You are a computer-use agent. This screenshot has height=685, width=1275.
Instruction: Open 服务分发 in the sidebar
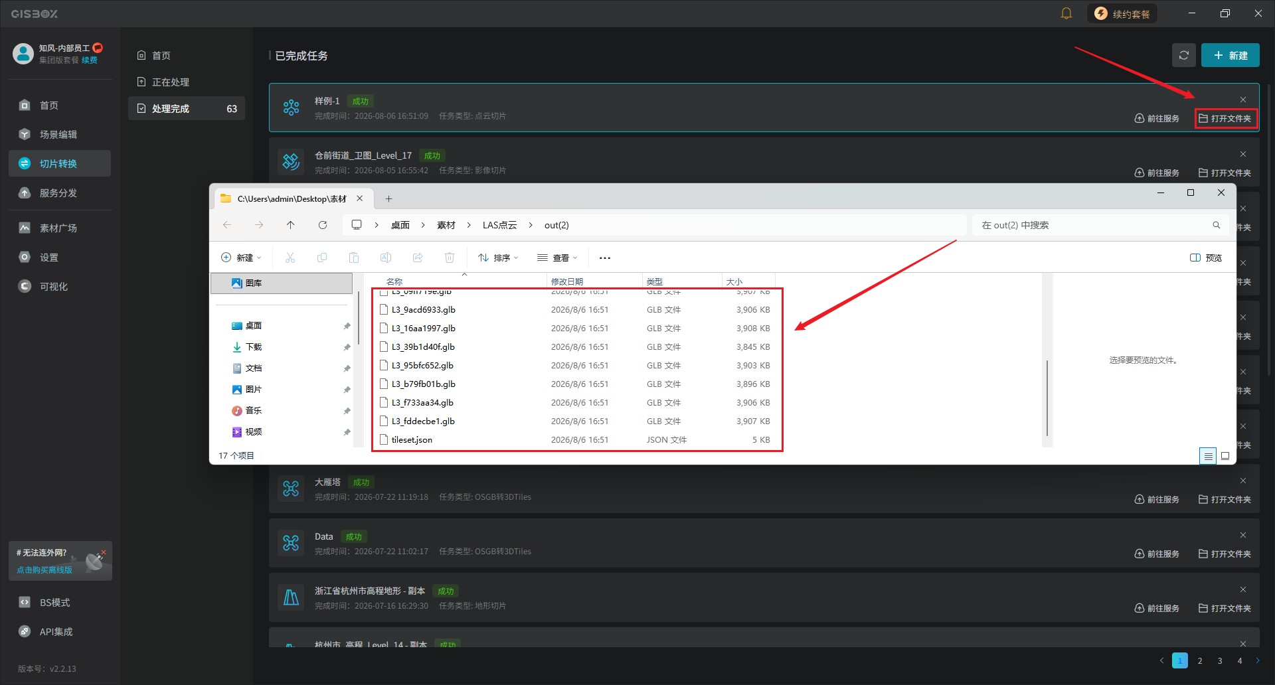tap(60, 192)
